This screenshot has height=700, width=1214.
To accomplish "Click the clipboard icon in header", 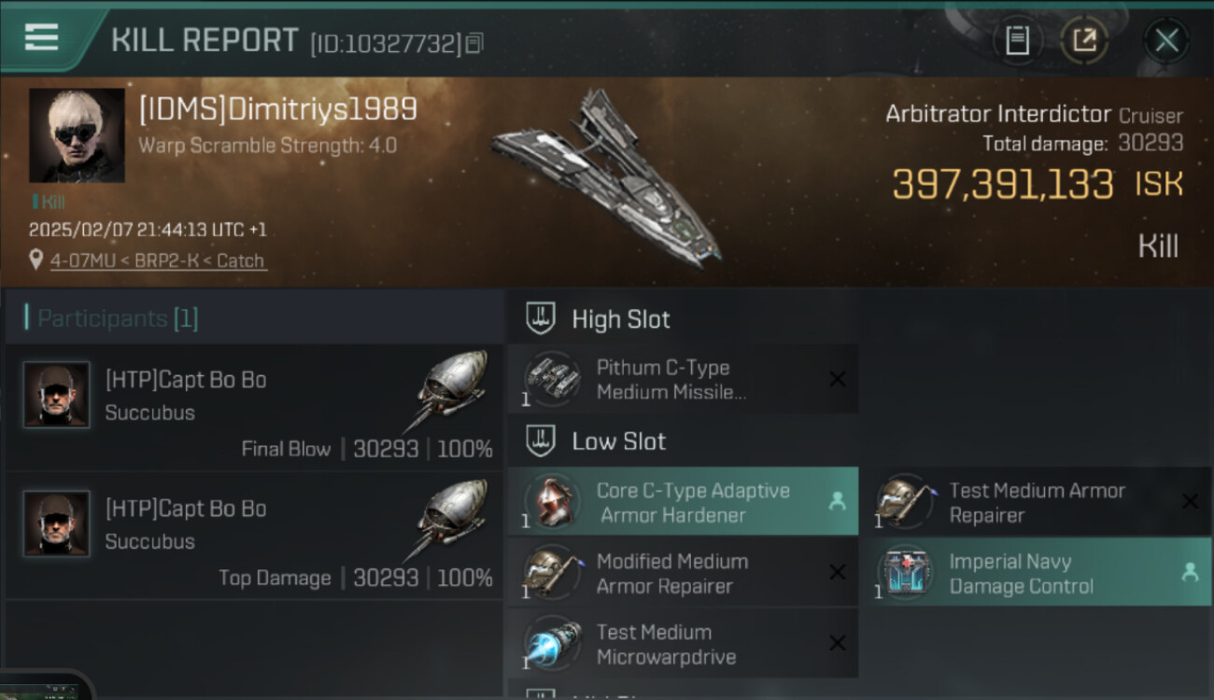I will [1017, 40].
